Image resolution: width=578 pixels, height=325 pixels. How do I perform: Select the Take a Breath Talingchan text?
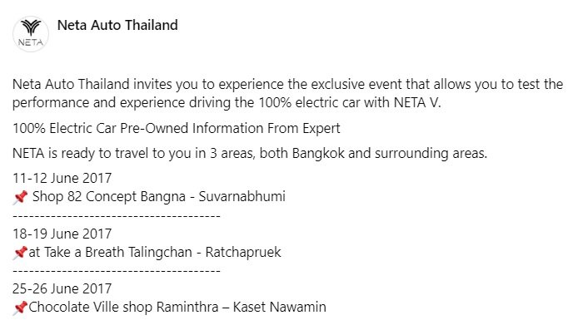pos(155,252)
